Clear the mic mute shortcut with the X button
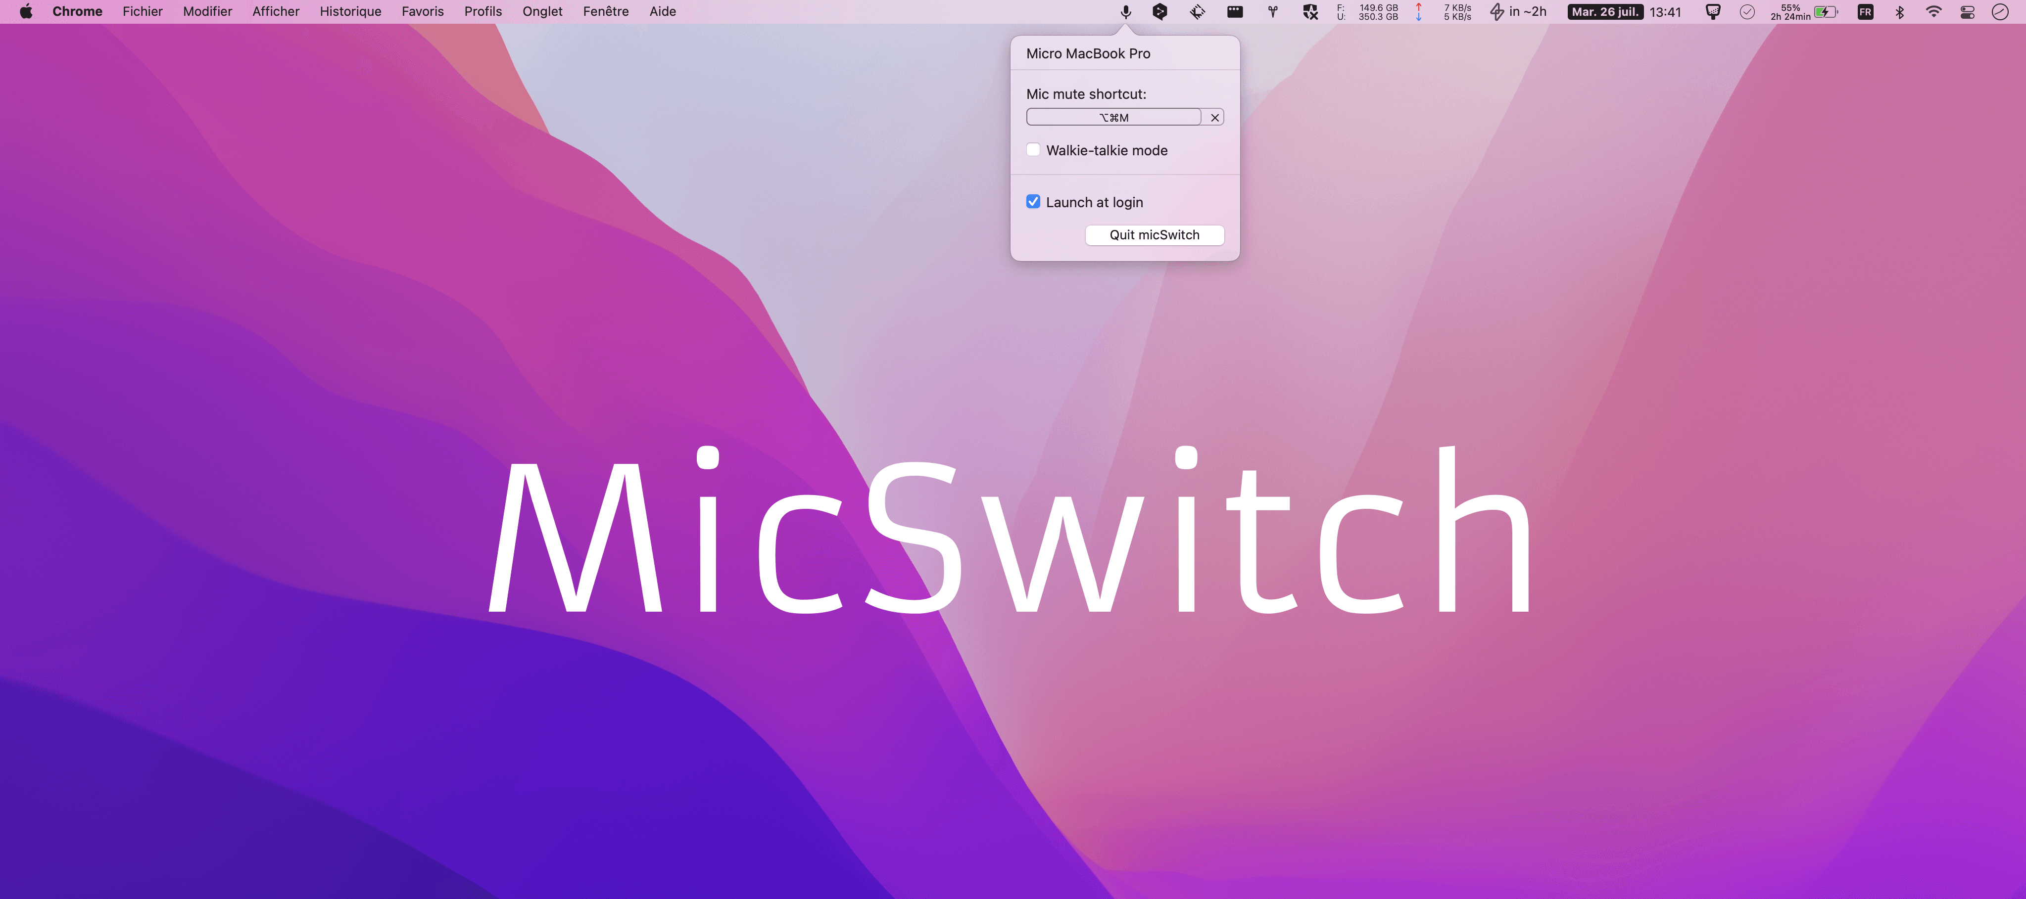The image size is (2026, 899). coord(1214,116)
